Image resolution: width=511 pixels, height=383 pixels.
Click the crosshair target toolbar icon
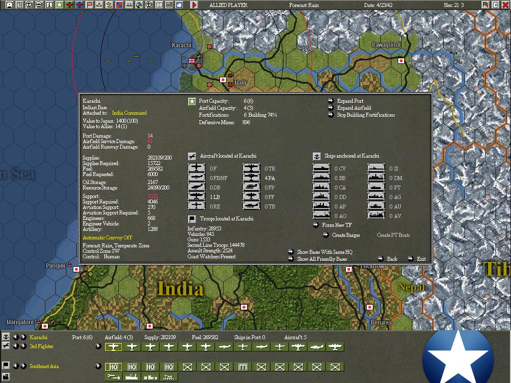(149, 5)
